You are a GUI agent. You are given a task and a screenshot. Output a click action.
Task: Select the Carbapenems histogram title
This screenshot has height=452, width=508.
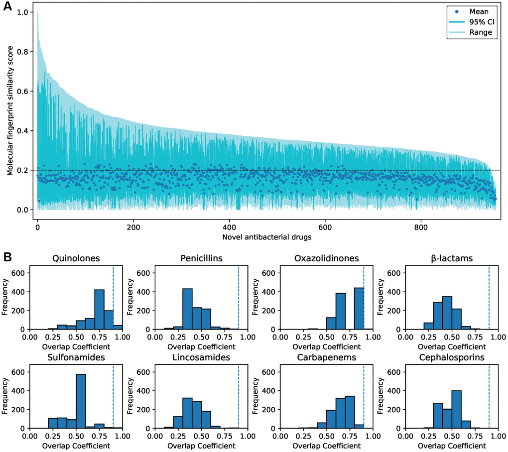pos(326,358)
